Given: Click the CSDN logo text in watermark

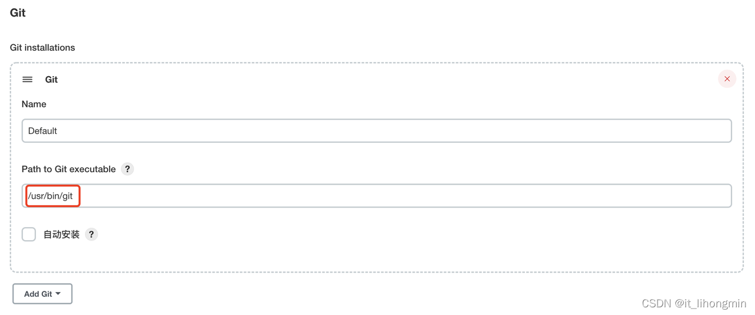Looking at the screenshot, I should coord(656,303).
